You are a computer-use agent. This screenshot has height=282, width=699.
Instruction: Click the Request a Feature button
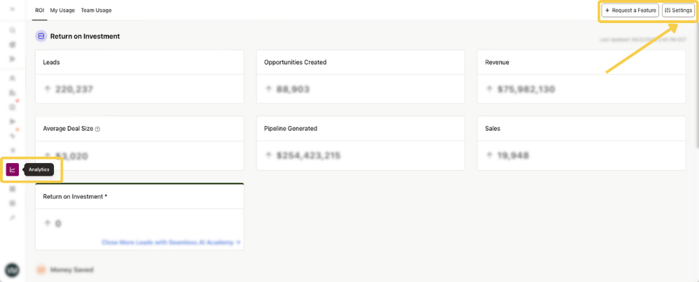coord(630,10)
